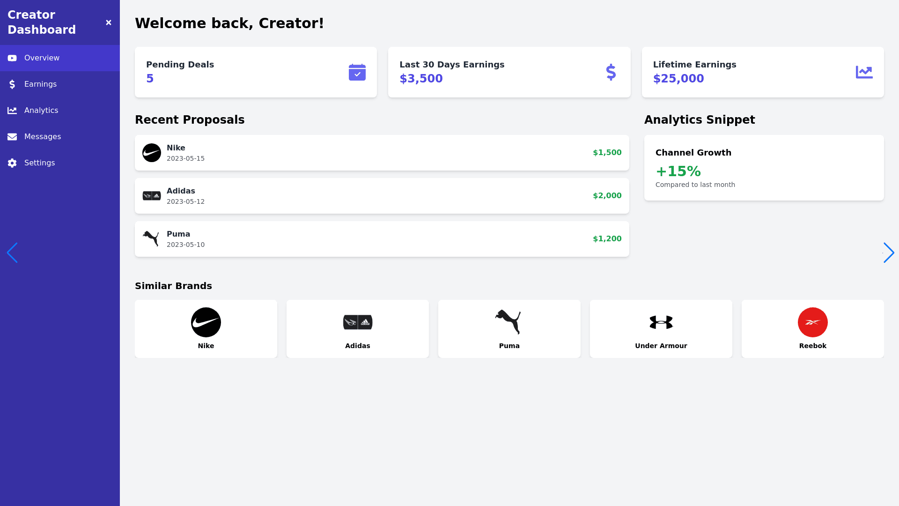
Task: Advance with the right chevron arrow
Action: [888, 253]
